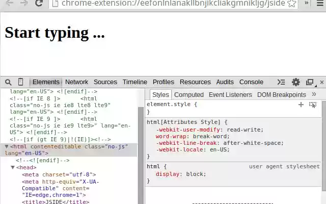The image size is (326, 204).
Task: Click the -webkit-locale en-US value
Action: point(218,149)
